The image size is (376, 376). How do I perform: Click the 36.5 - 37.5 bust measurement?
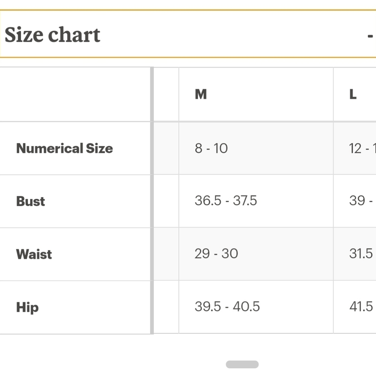click(x=226, y=200)
